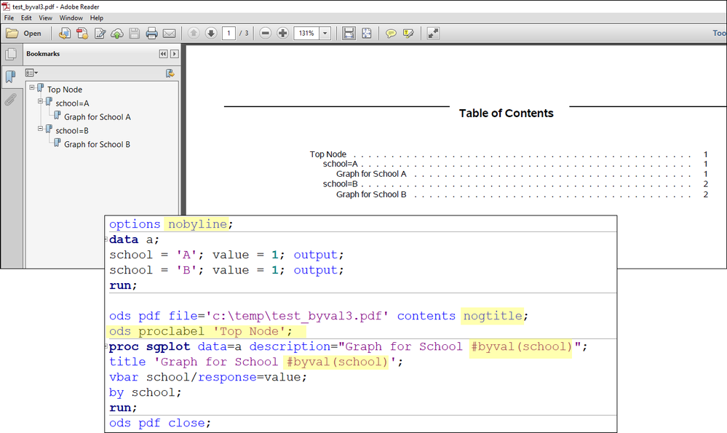727x433 pixels.
Task: Click the single right-arrow button in the Bookmarks panel header
Action: (x=175, y=54)
